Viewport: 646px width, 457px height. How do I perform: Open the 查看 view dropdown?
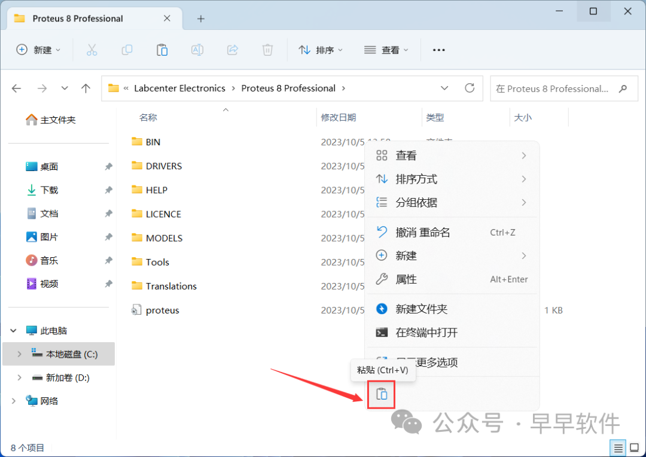pos(386,50)
